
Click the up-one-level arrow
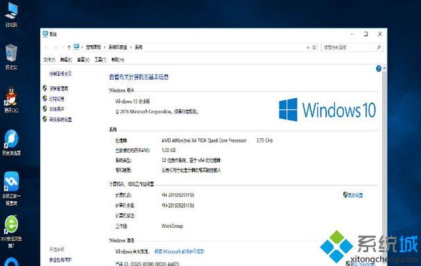click(x=69, y=47)
